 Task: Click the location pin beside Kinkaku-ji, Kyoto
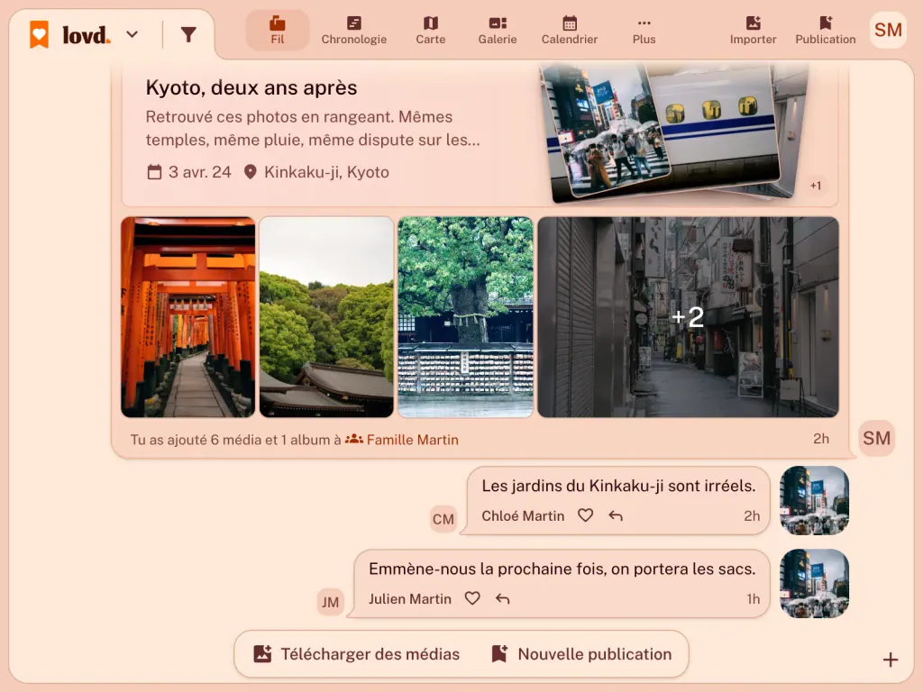click(251, 172)
